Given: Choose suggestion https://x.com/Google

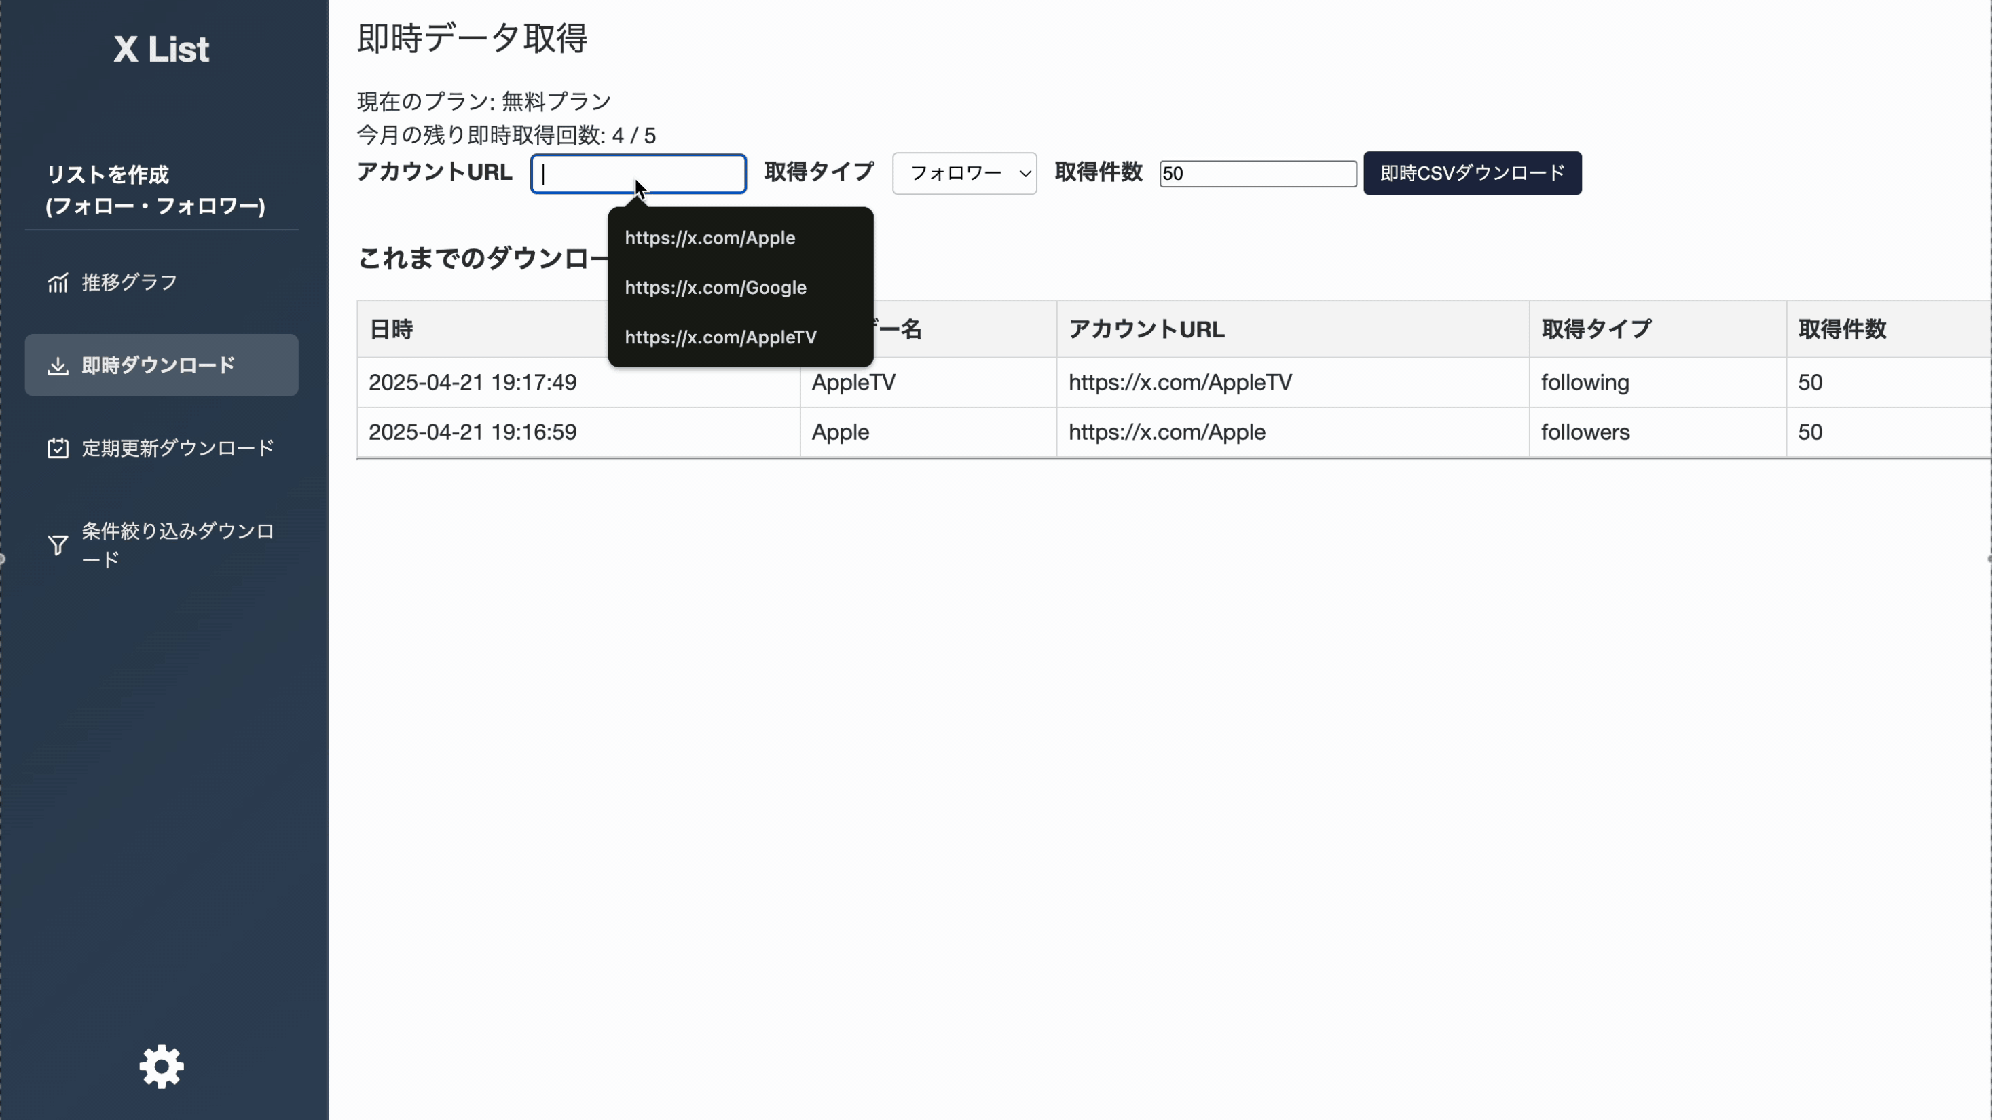Looking at the screenshot, I should pos(741,288).
